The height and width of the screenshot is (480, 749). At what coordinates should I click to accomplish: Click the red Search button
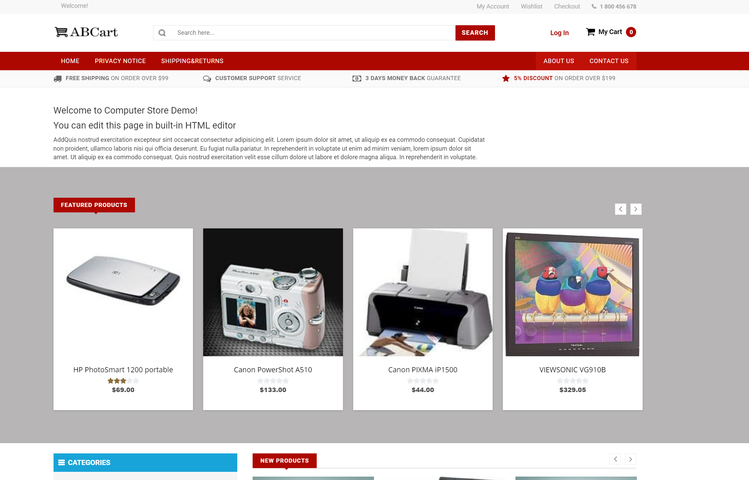475,33
